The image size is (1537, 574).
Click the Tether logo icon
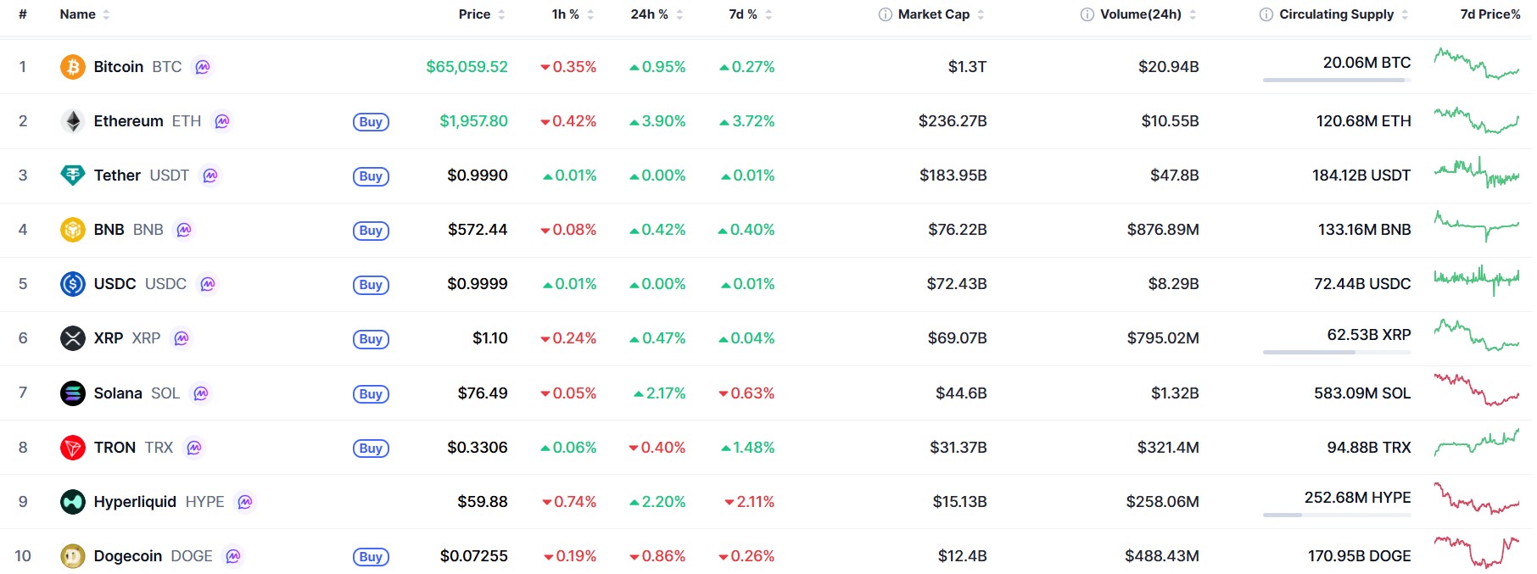(73, 176)
